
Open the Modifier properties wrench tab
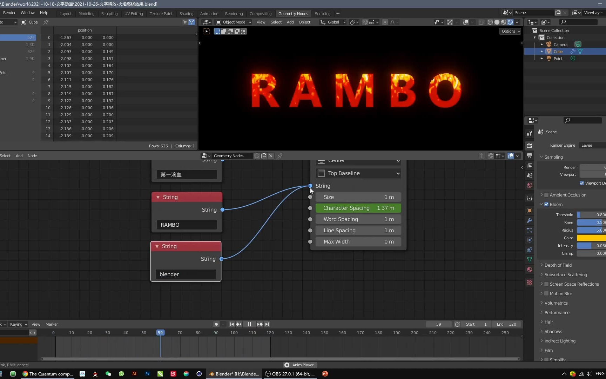[530, 220]
